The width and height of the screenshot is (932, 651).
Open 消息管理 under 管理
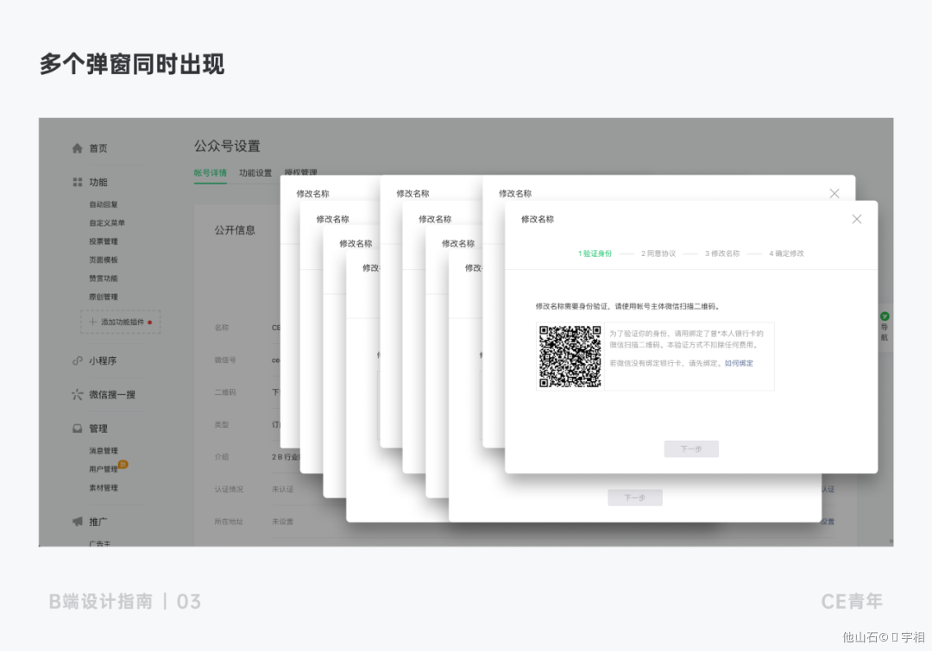(x=104, y=451)
